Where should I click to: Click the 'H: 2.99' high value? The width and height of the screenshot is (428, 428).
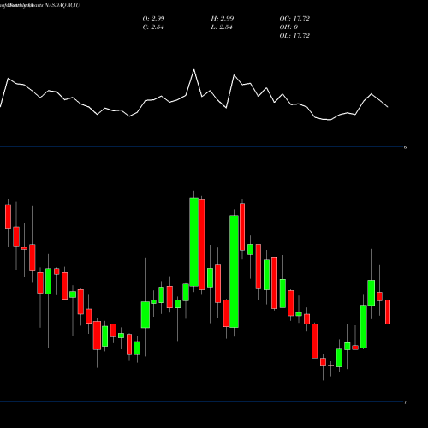coord(223,19)
